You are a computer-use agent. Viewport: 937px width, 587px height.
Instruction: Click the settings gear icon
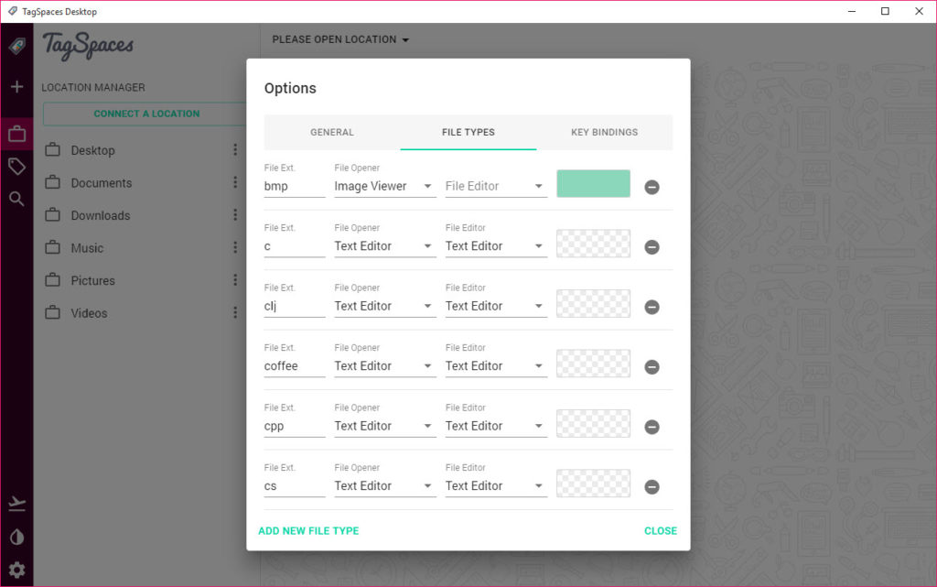[x=16, y=571]
